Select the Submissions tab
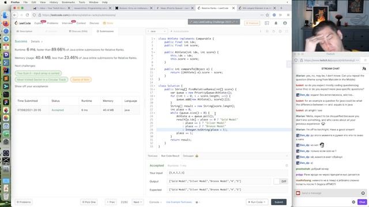Viewport: 369px width, 207px height. (105, 31)
